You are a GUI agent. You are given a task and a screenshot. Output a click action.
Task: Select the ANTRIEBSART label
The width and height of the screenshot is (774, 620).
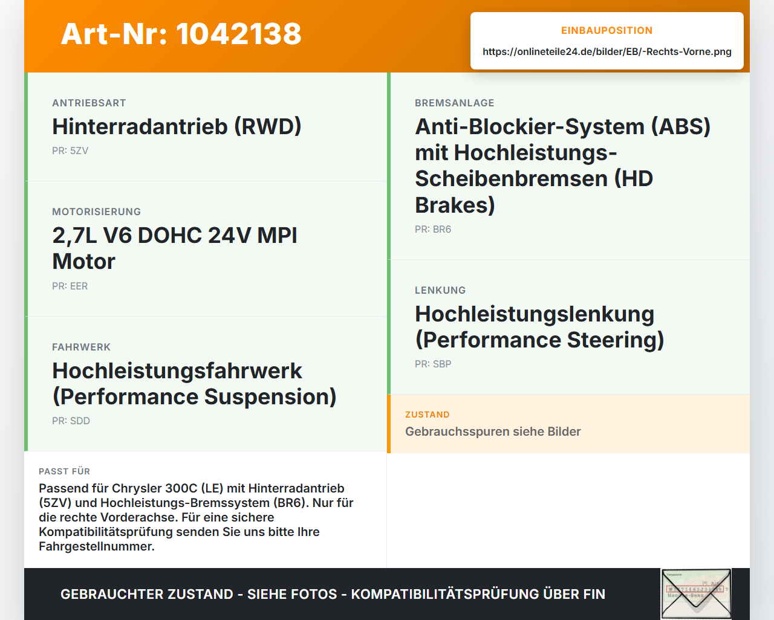[89, 103]
